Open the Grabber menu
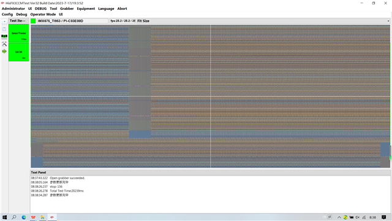This screenshot has width=392, height=221. (x=67, y=9)
